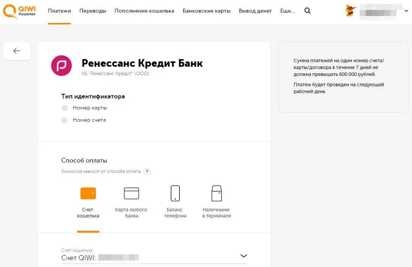
Task: Open the search magnifier icon
Action: point(307,11)
